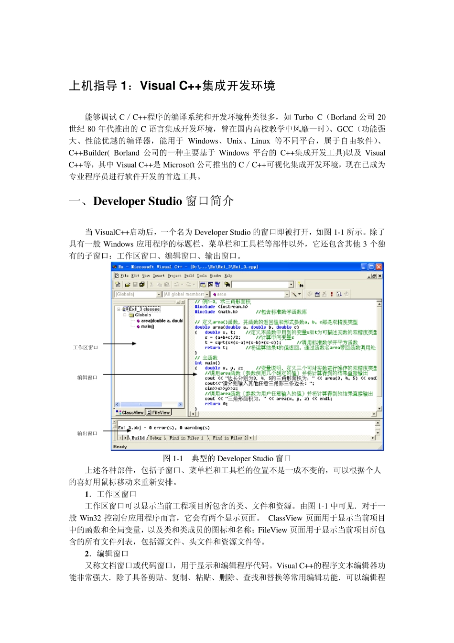Click the Build toolbar icon

[x=317, y=294]
